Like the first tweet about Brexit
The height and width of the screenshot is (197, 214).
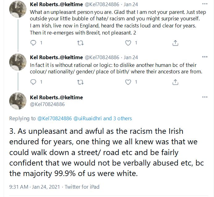[x=128, y=43]
